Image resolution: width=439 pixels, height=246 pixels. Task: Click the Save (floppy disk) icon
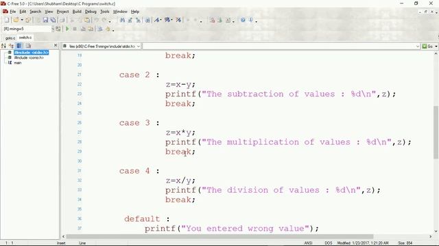(x=45, y=20)
